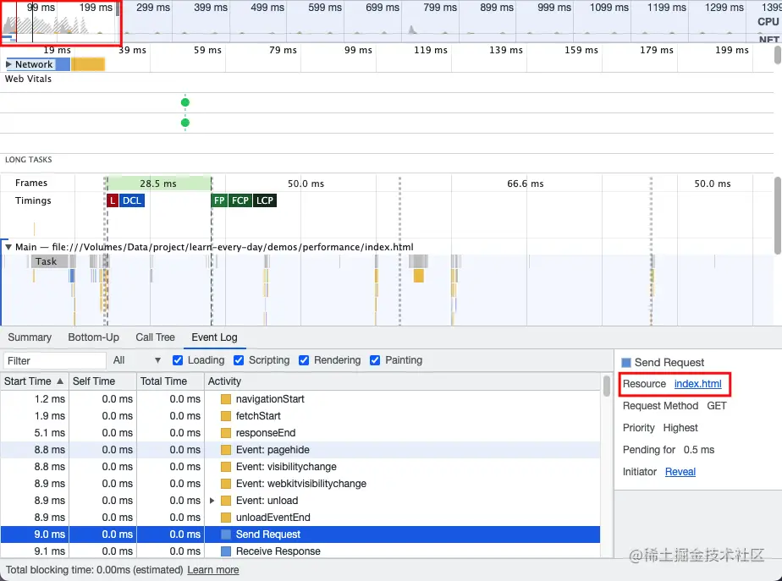Click the Total Time column header
The height and width of the screenshot is (581, 782).
[170, 381]
